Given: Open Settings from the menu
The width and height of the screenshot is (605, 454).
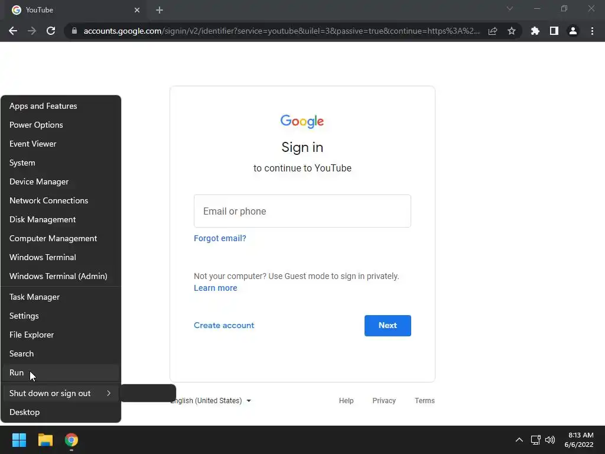Looking at the screenshot, I should pos(61,316).
